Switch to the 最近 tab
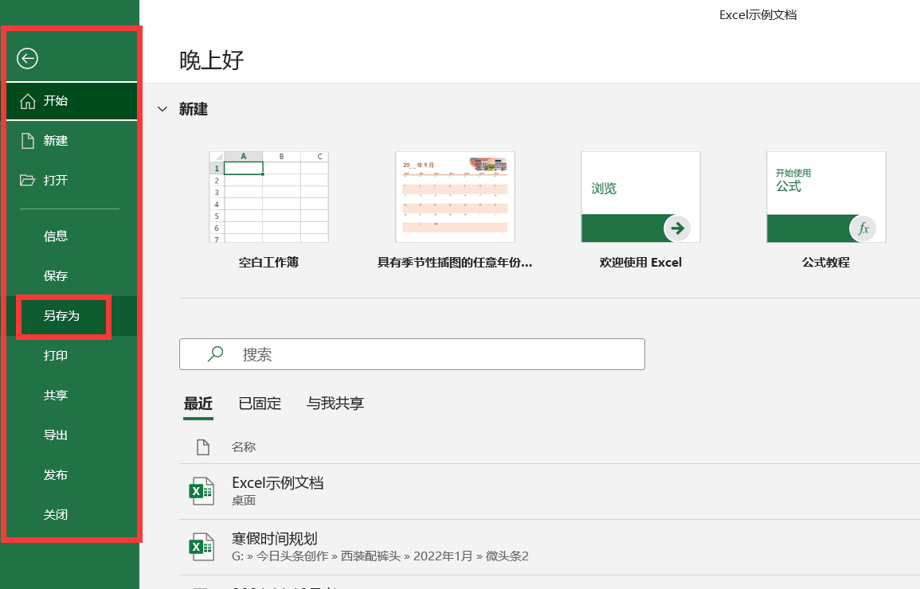The width and height of the screenshot is (920, 589). coord(198,404)
